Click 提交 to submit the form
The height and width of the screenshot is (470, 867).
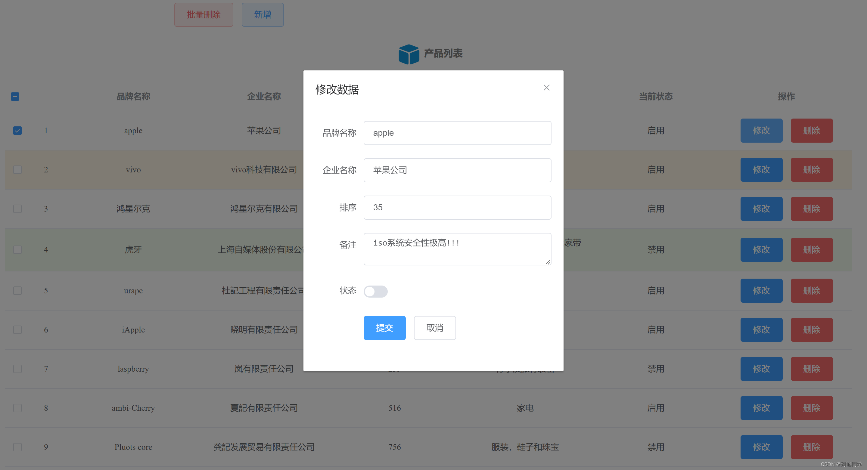pos(384,328)
